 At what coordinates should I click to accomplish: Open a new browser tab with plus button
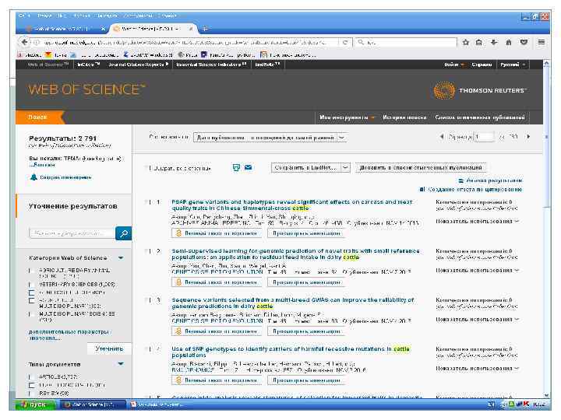(x=205, y=29)
